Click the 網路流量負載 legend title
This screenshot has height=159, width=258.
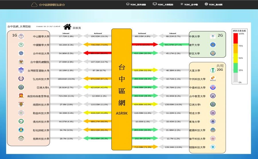239,31
